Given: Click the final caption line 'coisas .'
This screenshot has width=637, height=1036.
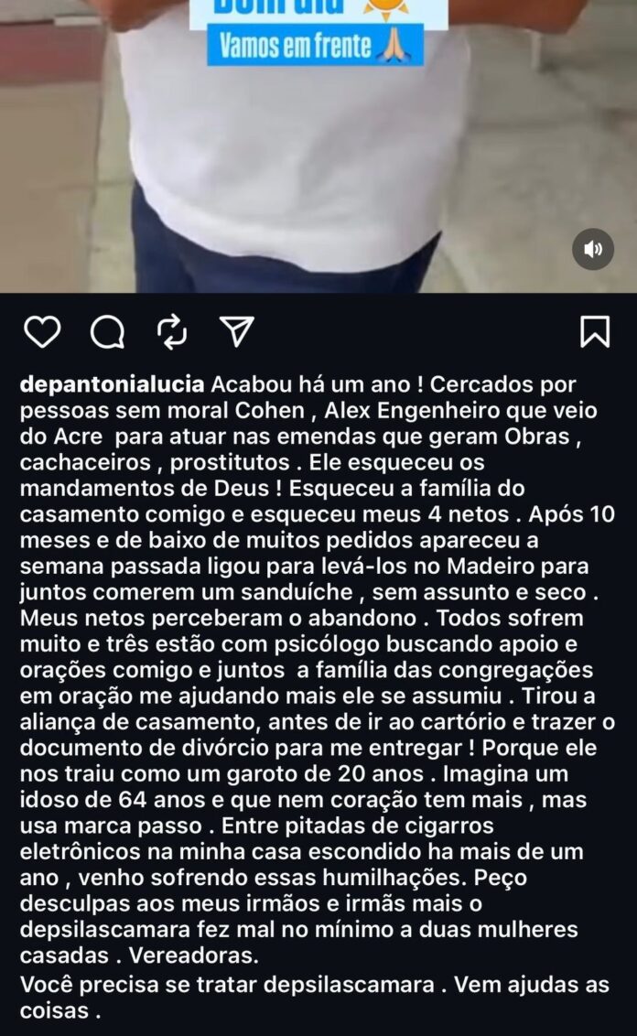Looking at the screenshot, I should (x=60, y=1011).
